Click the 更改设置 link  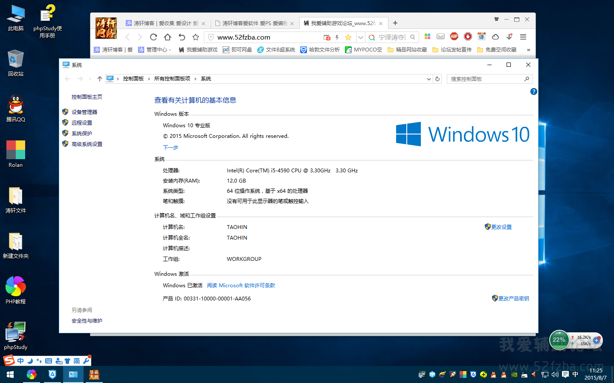click(x=501, y=227)
